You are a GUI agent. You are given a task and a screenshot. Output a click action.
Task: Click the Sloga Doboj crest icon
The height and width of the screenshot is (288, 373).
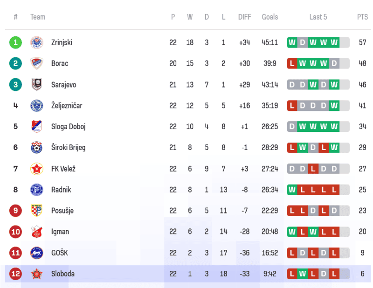(36, 126)
